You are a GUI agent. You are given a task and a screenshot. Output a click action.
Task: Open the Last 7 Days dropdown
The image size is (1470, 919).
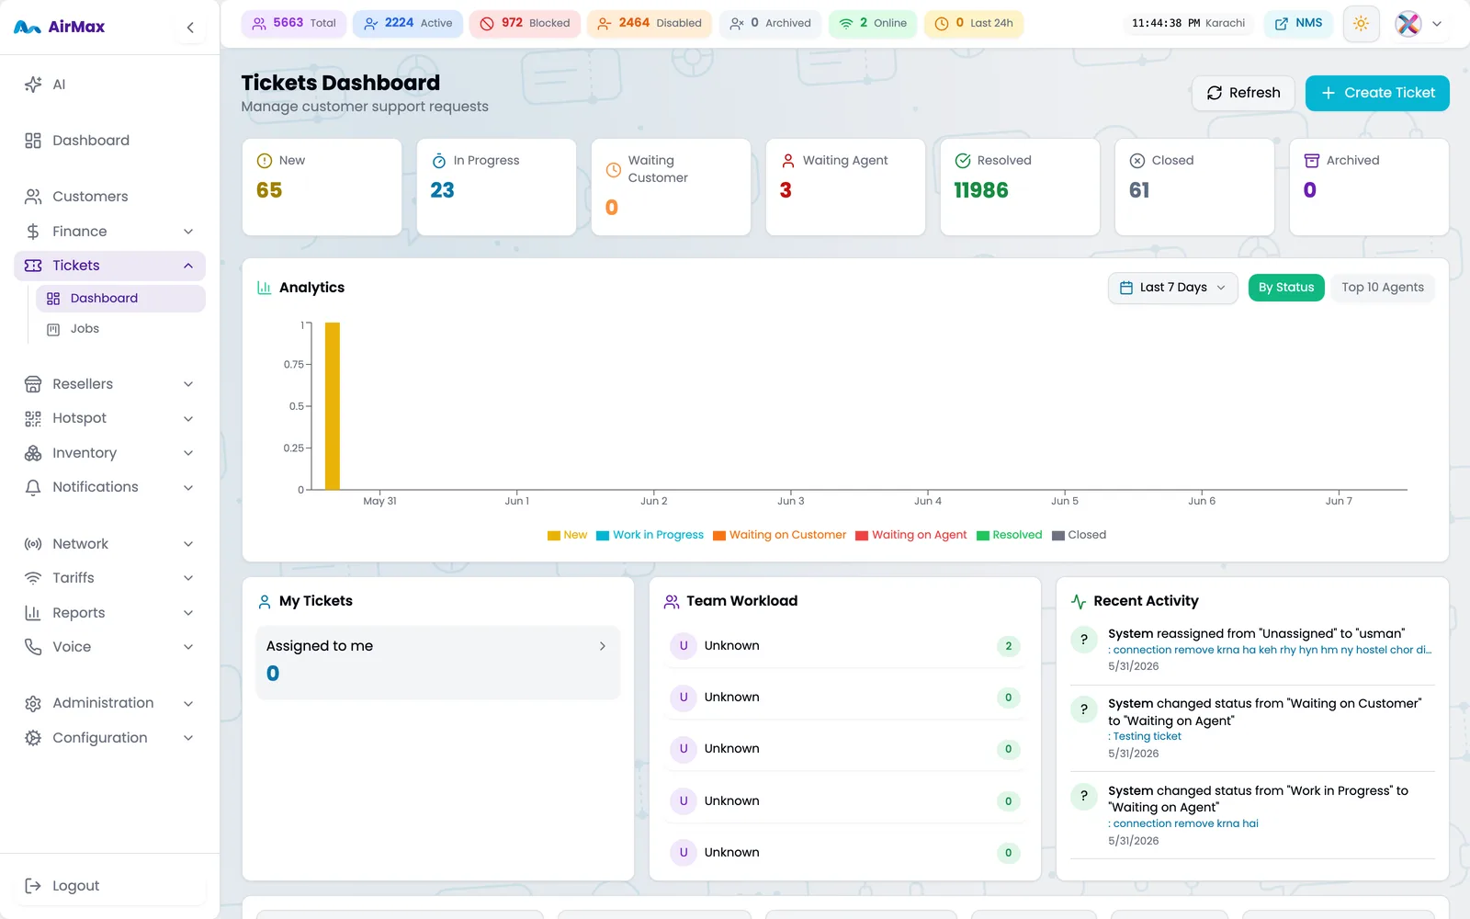pyautogui.click(x=1173, y=288)
